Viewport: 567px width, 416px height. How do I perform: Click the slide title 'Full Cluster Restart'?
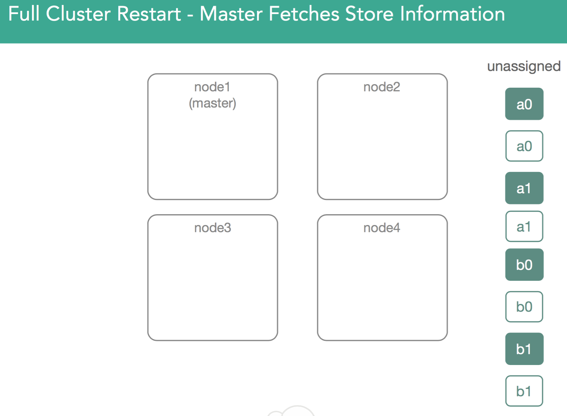(x=95, y=14)
